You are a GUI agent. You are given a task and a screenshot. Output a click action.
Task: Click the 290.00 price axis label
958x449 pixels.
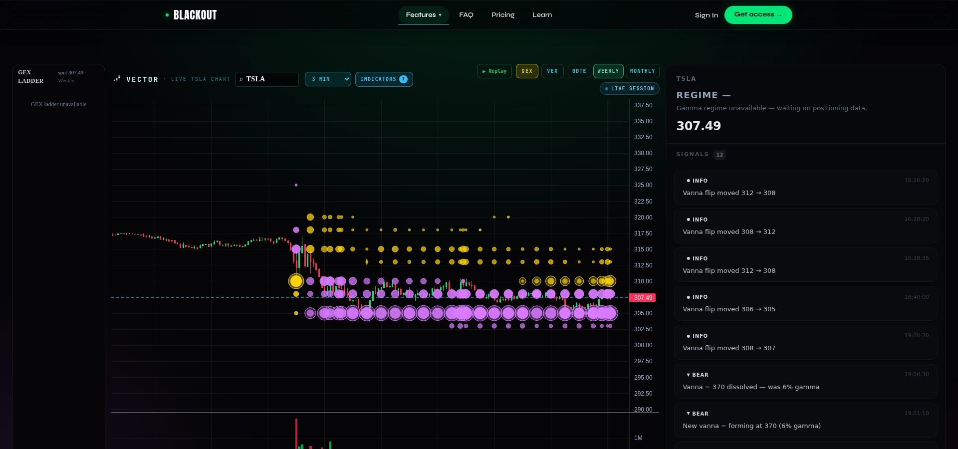point(643,410)
